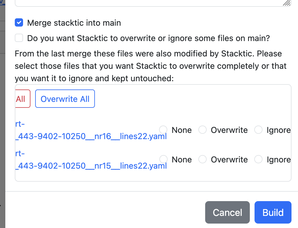The image size is (298, 228).
Task: Select None for the nr16 yaml file
Action: [x=163, y=130]
